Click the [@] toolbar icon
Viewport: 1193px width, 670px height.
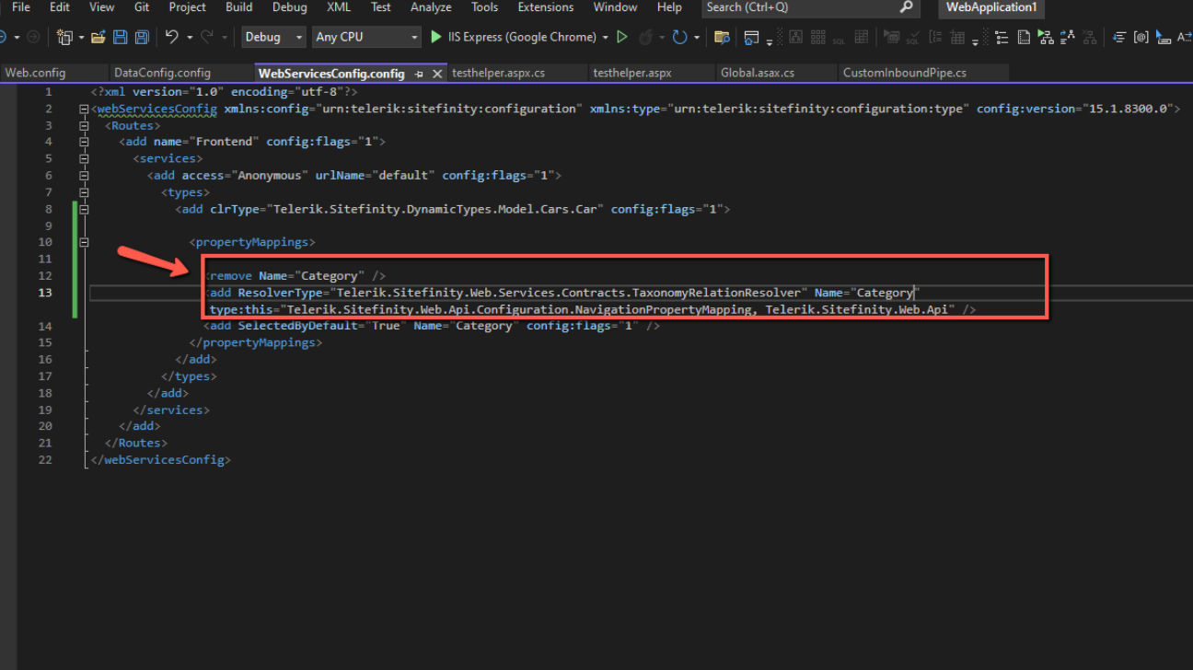click(1141, 37)
